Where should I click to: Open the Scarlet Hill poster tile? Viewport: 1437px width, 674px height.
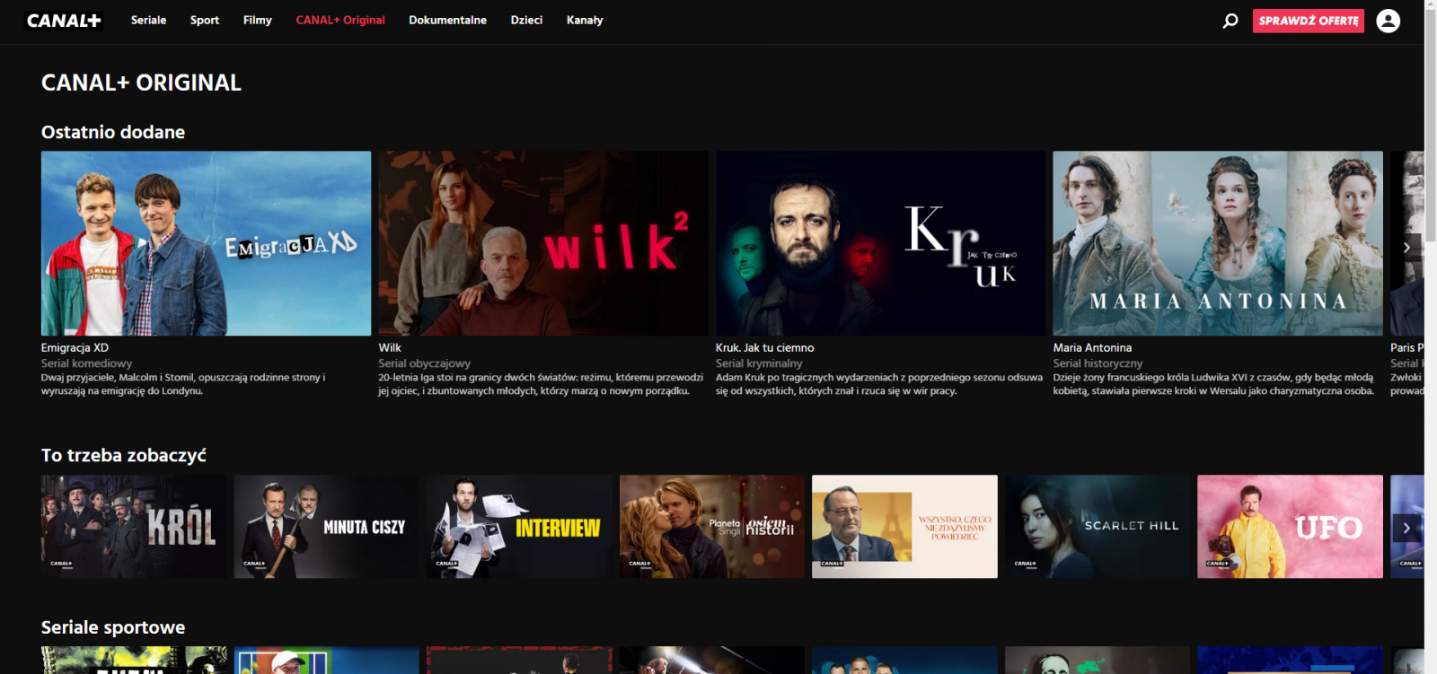[x=1098, y=527]
